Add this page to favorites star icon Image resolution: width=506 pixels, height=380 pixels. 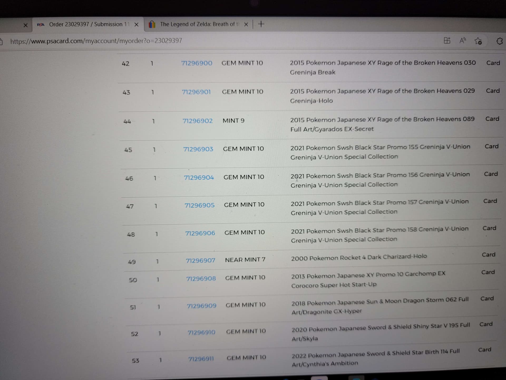coord(478,41)
